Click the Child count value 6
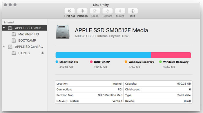The width and height of the screenshot is (203, 113). tap(190, 89)
